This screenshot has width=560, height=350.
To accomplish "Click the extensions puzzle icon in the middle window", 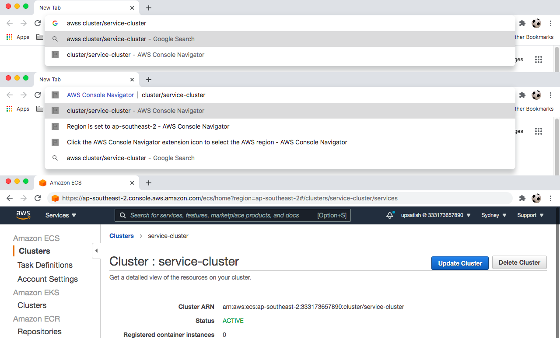I will pos(522,95).
